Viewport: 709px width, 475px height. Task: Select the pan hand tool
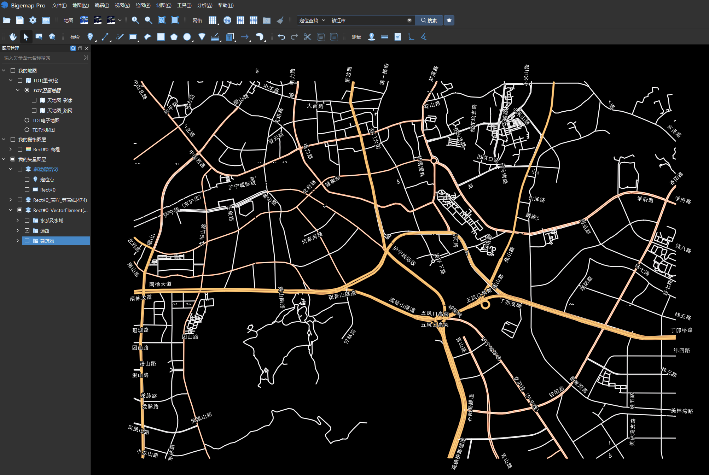click(x=13, y=37)
